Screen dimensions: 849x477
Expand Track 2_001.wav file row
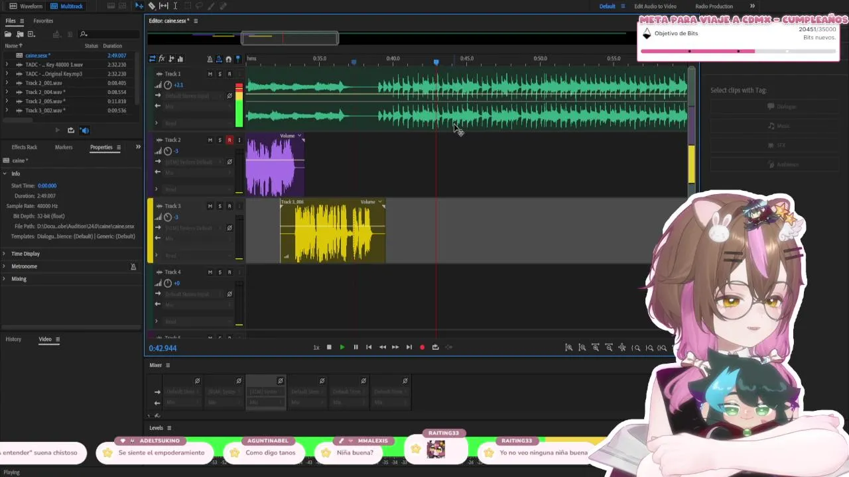(x=7, y=83)
